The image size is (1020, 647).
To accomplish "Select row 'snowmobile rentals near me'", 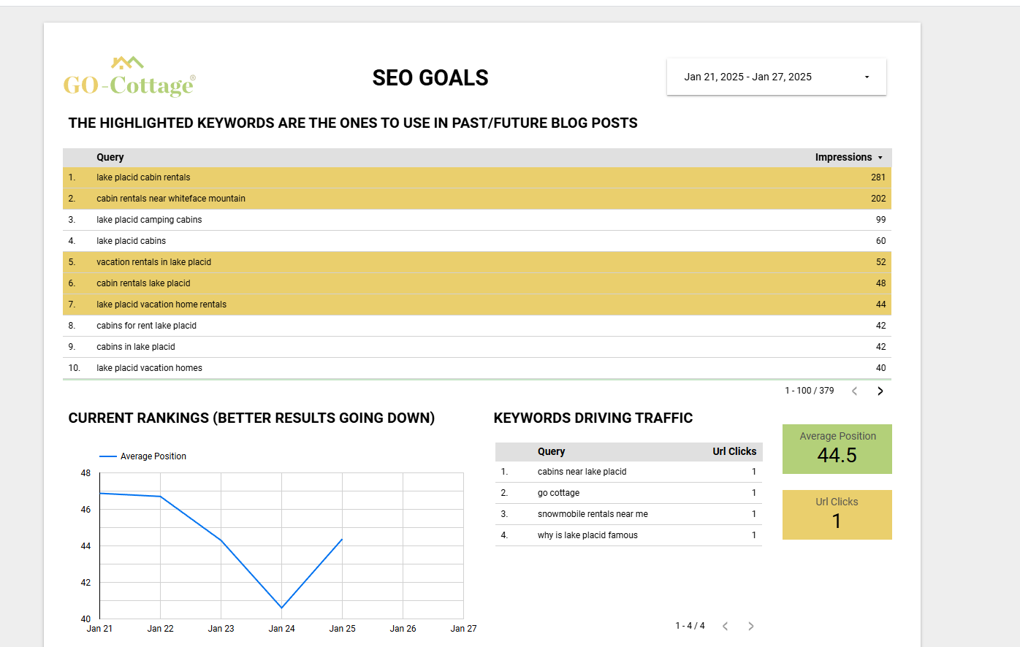I will [628, 514].
